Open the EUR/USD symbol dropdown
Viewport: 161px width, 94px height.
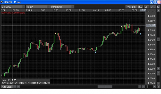click(x=13, y=7)
